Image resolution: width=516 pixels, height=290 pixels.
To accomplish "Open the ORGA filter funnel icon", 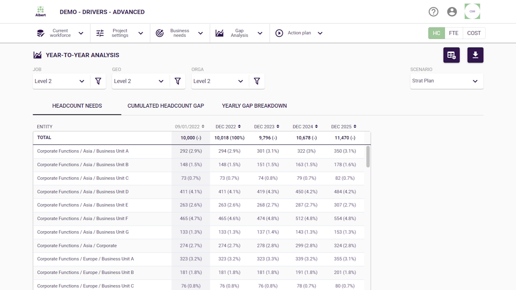I will click(x=257, y=81).
